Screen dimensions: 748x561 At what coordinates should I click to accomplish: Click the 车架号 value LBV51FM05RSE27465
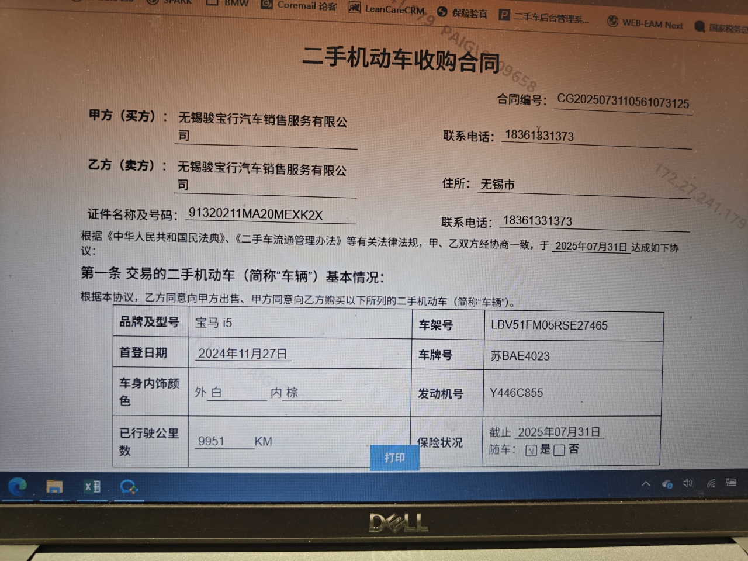549,325
